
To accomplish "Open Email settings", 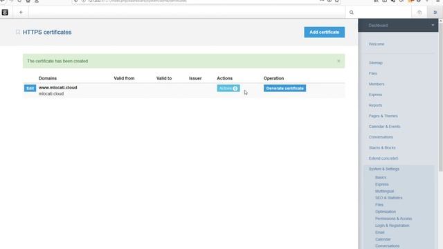I will click(x=380, y=232).
